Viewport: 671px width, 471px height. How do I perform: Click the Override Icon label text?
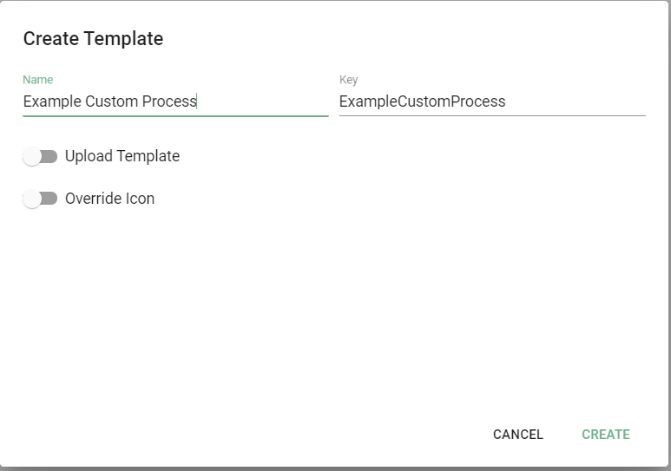tap(110, 199)
